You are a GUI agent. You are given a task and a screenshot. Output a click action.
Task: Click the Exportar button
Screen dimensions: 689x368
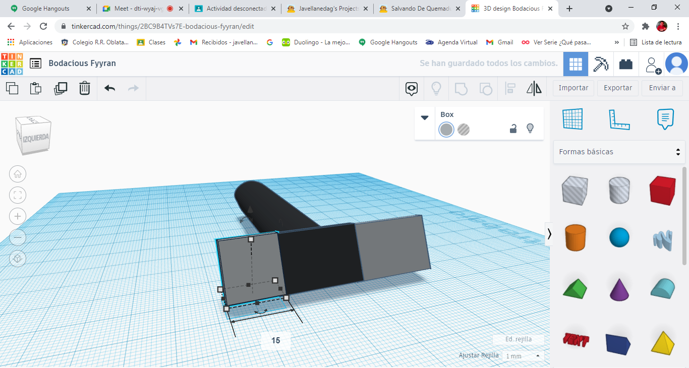point(618,88)
